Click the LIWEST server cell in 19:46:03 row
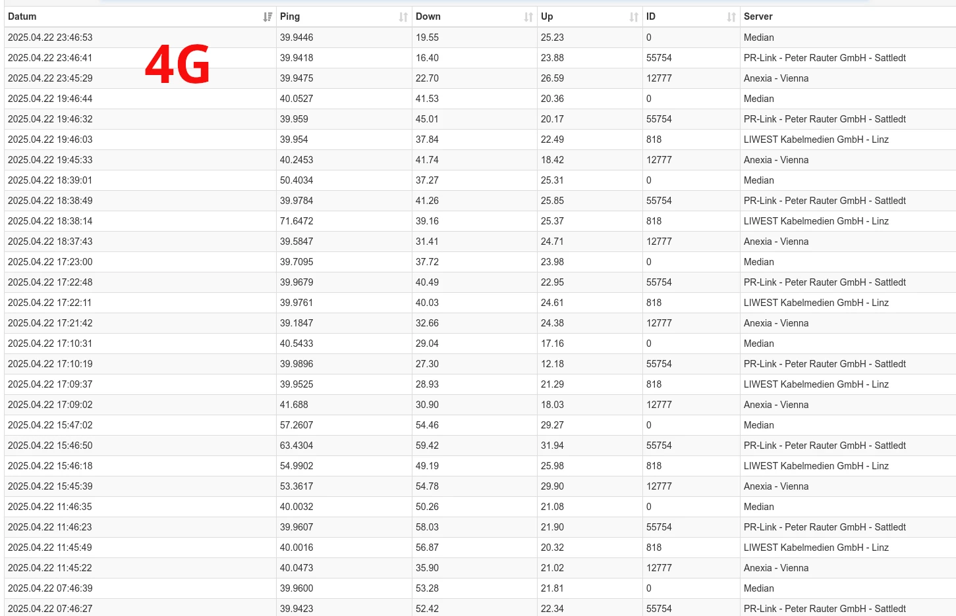 816,140
